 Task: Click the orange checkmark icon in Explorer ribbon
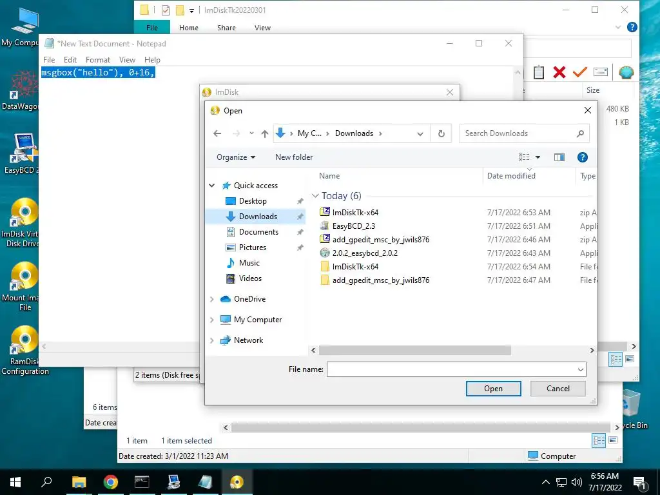579,72
